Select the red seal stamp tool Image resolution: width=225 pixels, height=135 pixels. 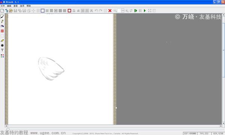coord(2,31)
